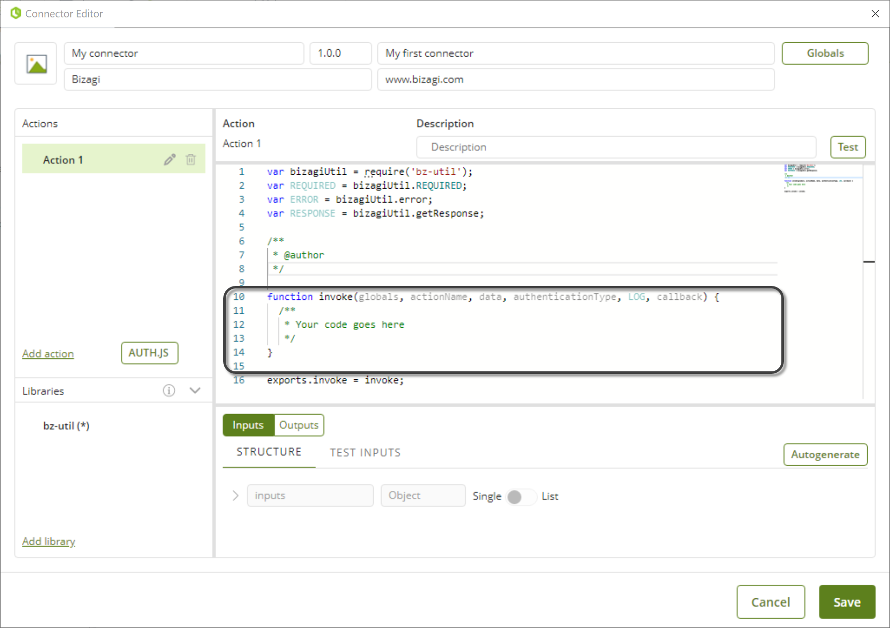Collapse the Libraries section chevron

click(195, 391)
